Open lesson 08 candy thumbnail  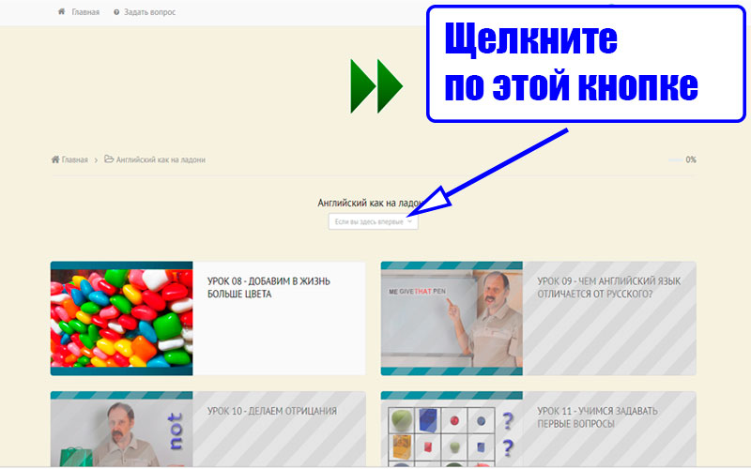click(x=122, y=318)
